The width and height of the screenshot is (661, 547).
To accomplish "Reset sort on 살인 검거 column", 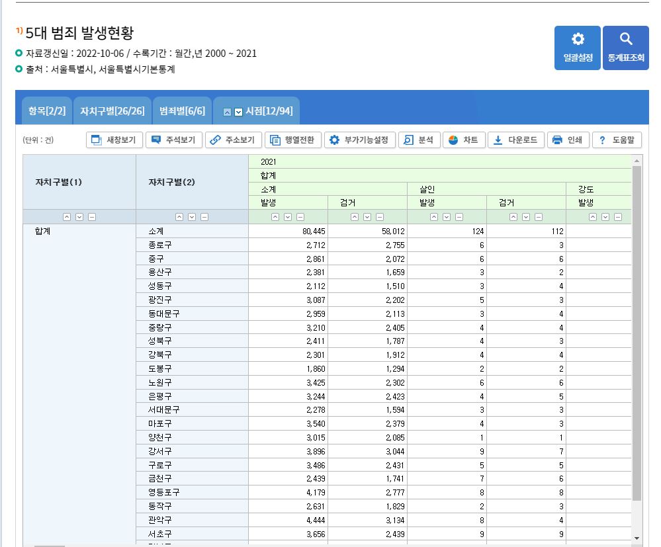I will pos(539,217).
